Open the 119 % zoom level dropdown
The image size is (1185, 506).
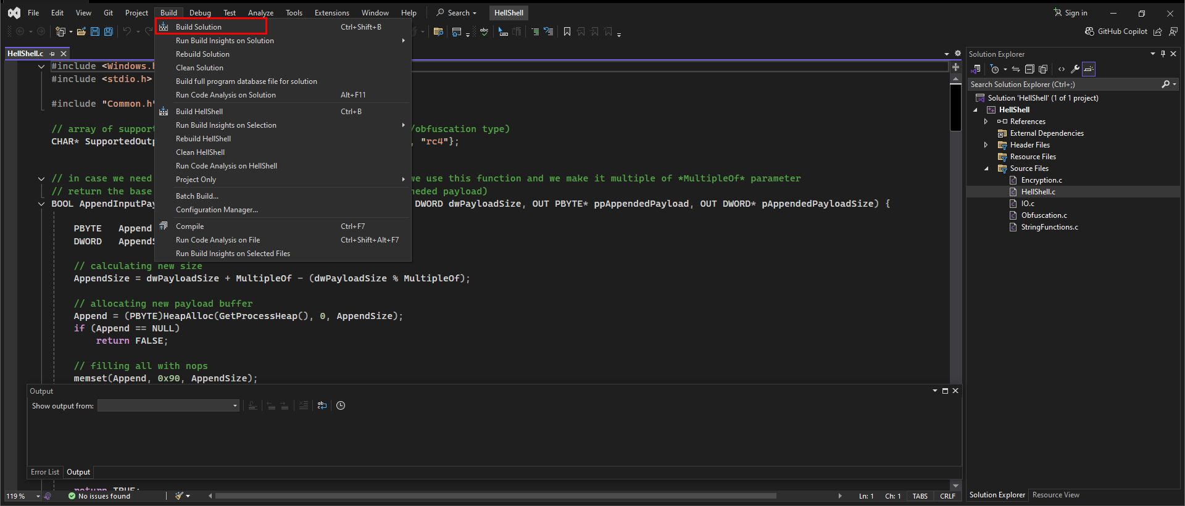[38, 496]
